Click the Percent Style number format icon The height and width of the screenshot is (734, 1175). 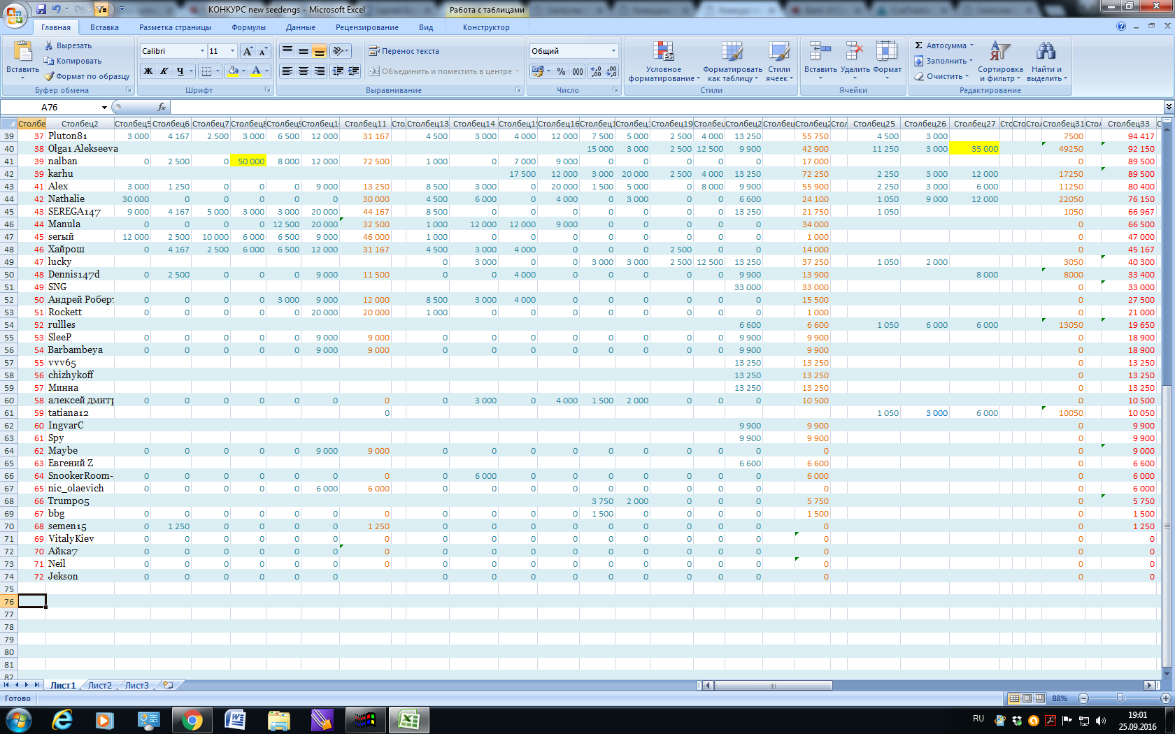[561, 71]
